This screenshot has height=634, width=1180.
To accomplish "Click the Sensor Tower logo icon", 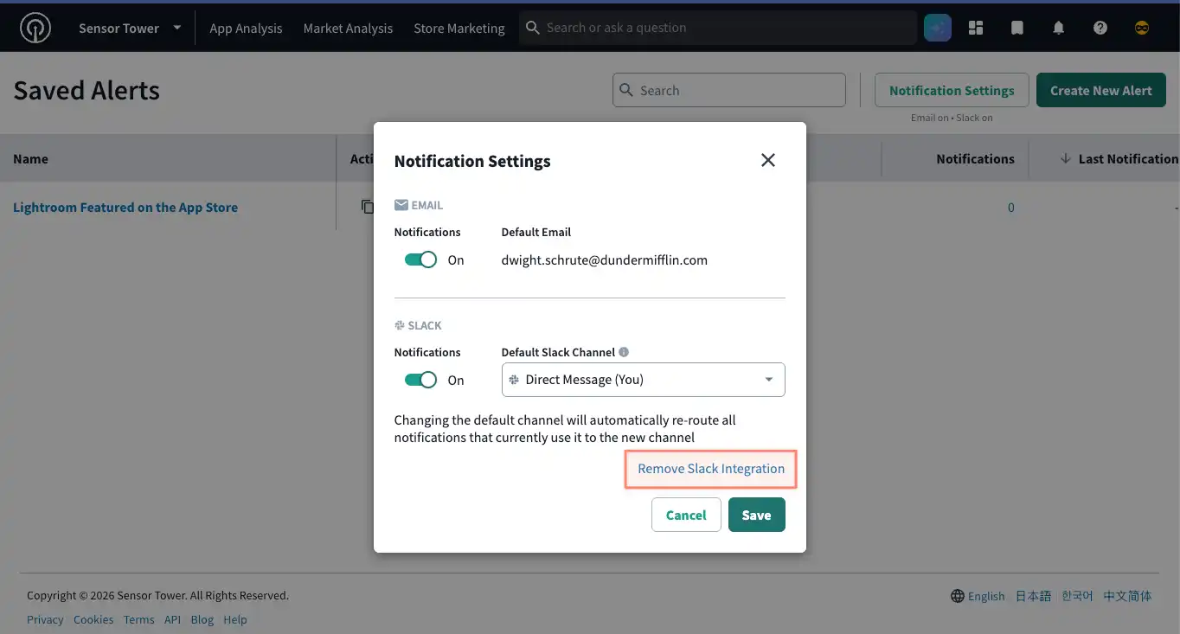I will coord(35,28).
